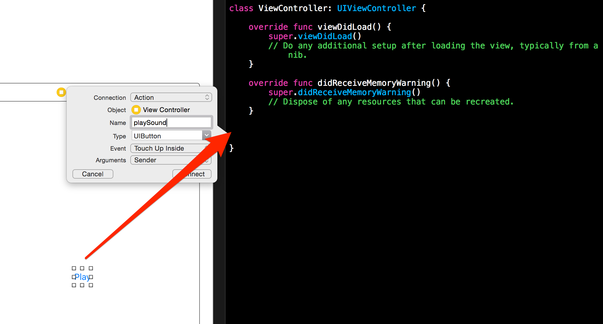Click the viewDidLoad function name in code
The width and height of the screenshot is (603, 324).
[344, 27]
